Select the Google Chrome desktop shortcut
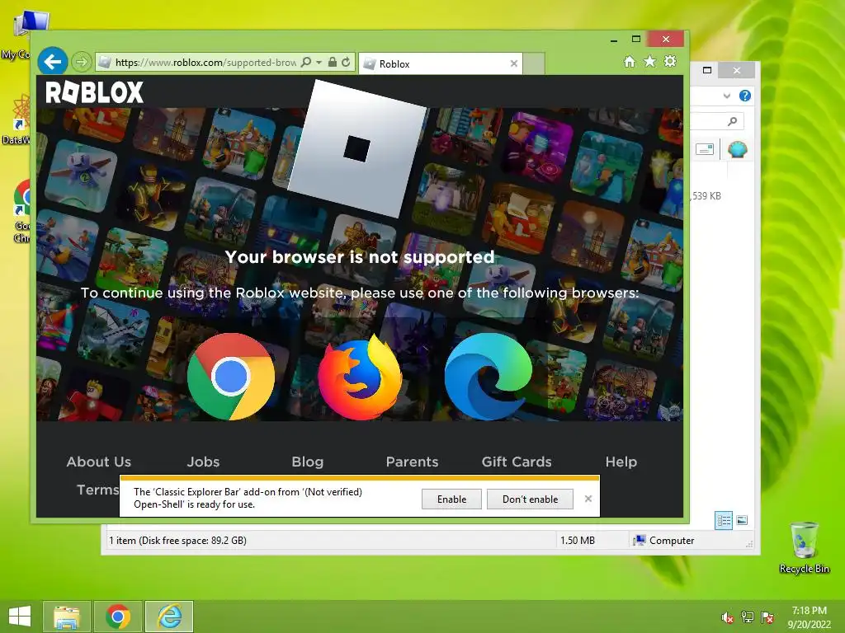 click(x=21, y=211)
